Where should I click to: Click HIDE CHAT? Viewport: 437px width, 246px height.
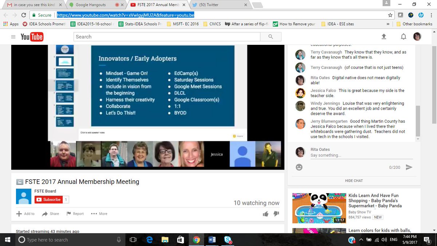coord(354,181)
